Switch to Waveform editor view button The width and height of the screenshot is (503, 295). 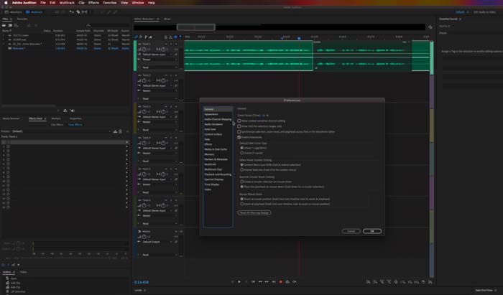coord(14,12)
